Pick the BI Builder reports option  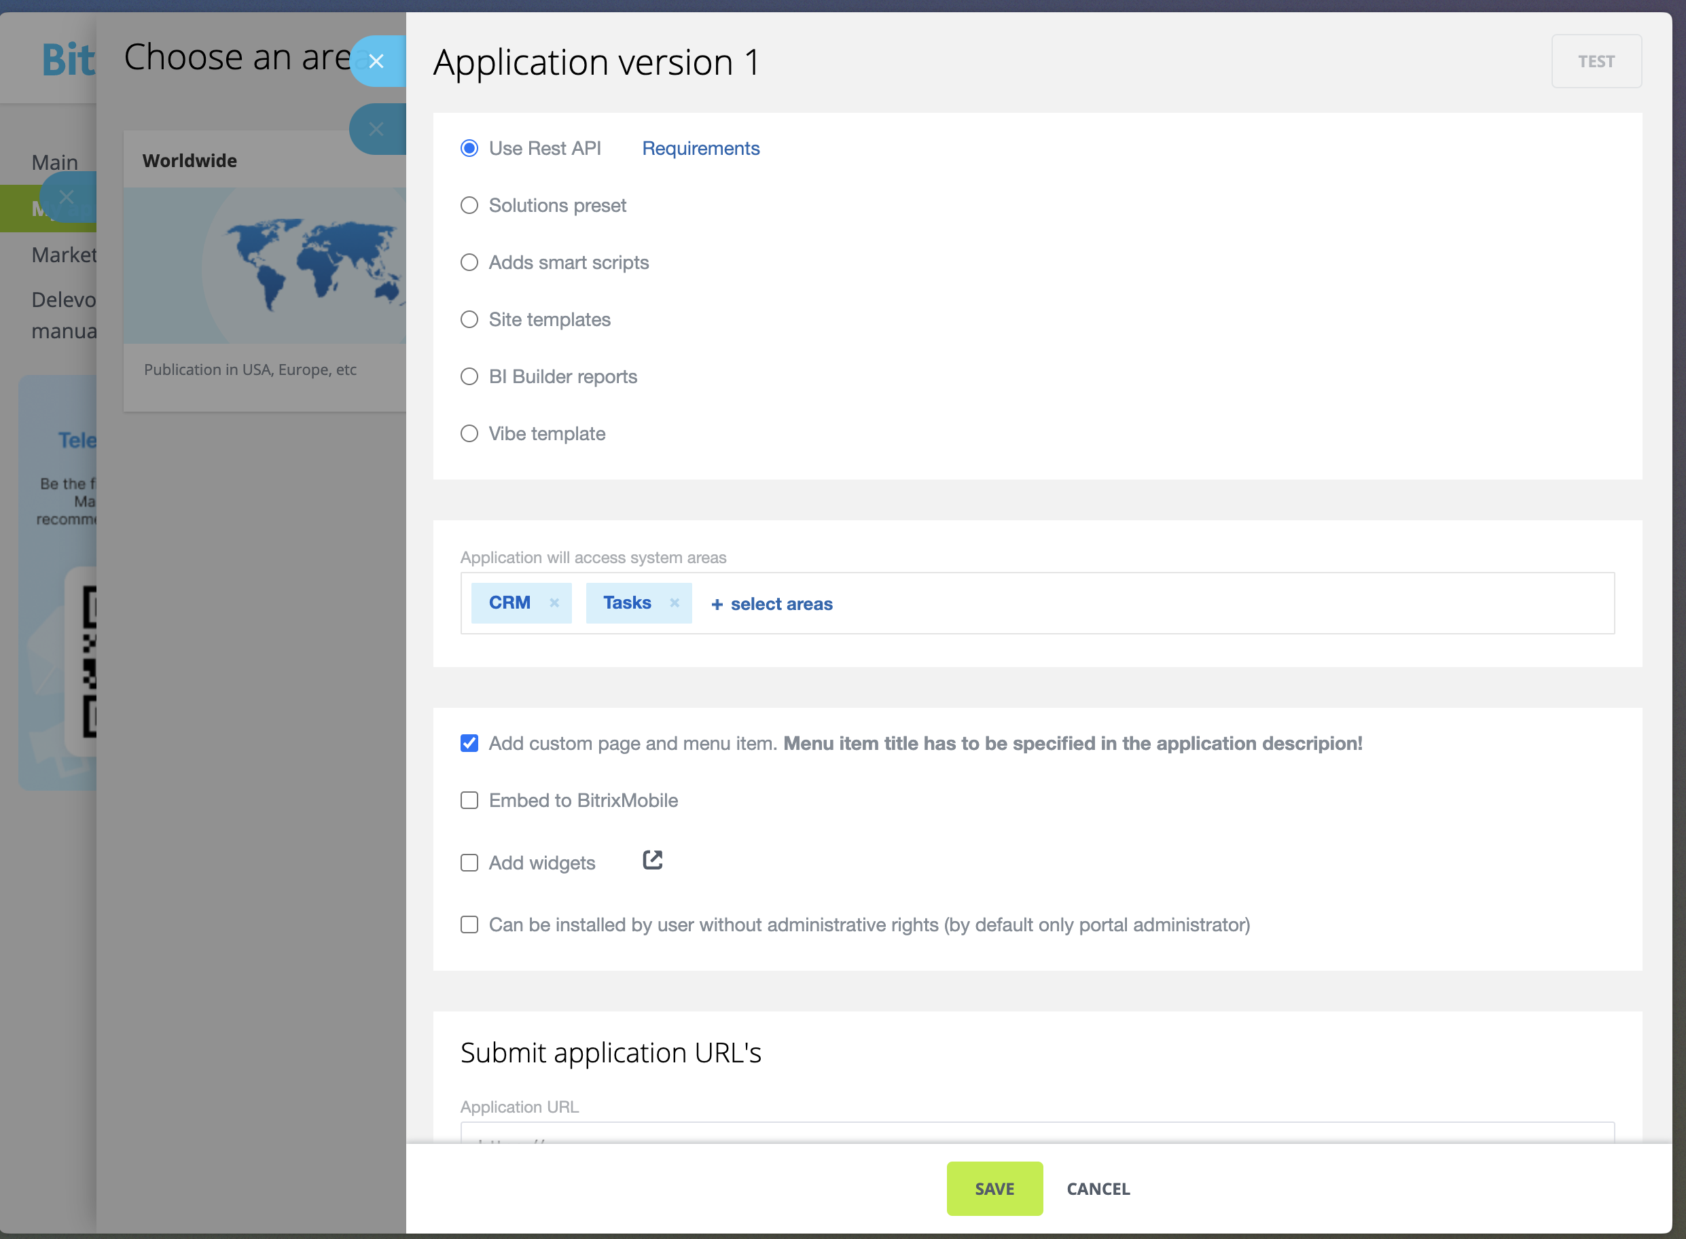pyautogui.click(x=469, y=376)
